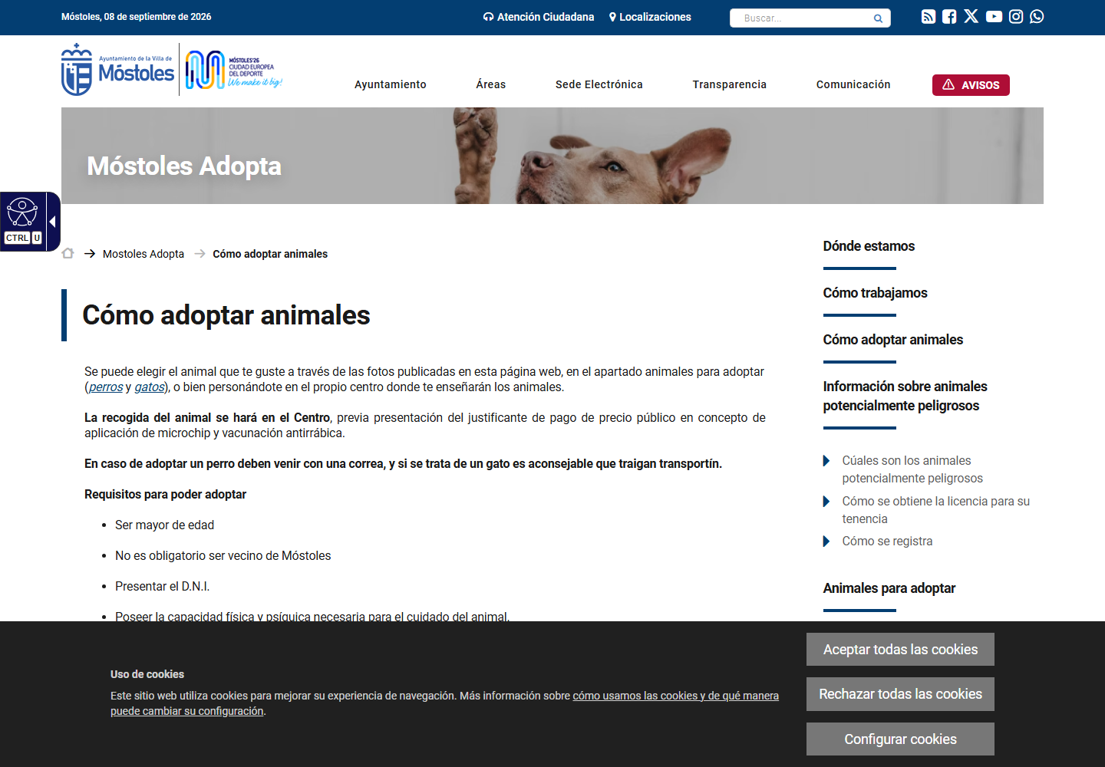
Task: Click Rechazar todas las cookies button
Action: tap(900, 694)
